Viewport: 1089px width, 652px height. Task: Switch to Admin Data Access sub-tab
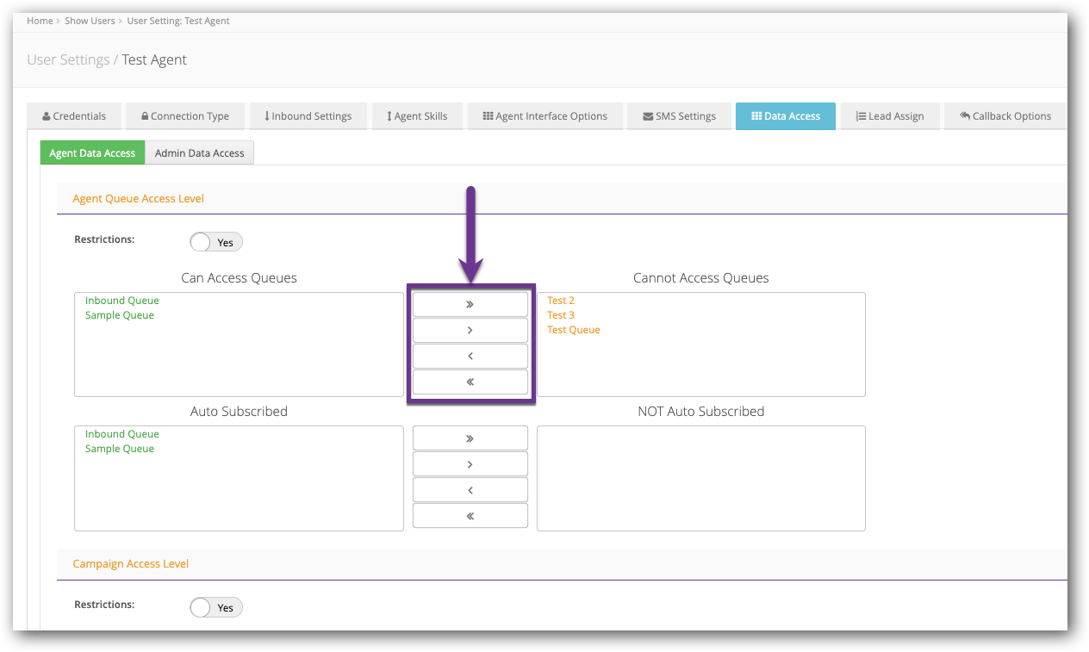tap(199, 152)
